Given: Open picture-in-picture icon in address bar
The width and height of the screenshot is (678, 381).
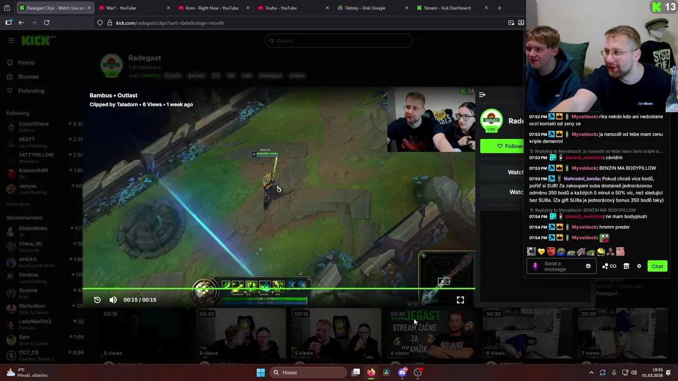Looking at the screenshot, I should pyautogui.click(x=511, y=23).
